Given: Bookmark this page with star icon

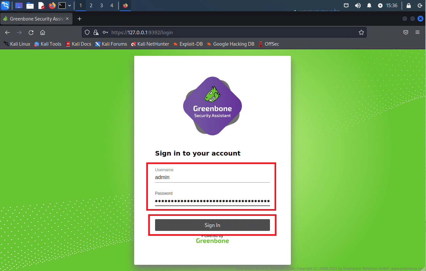Looking at the screenshot, I should tap(361, 32).
